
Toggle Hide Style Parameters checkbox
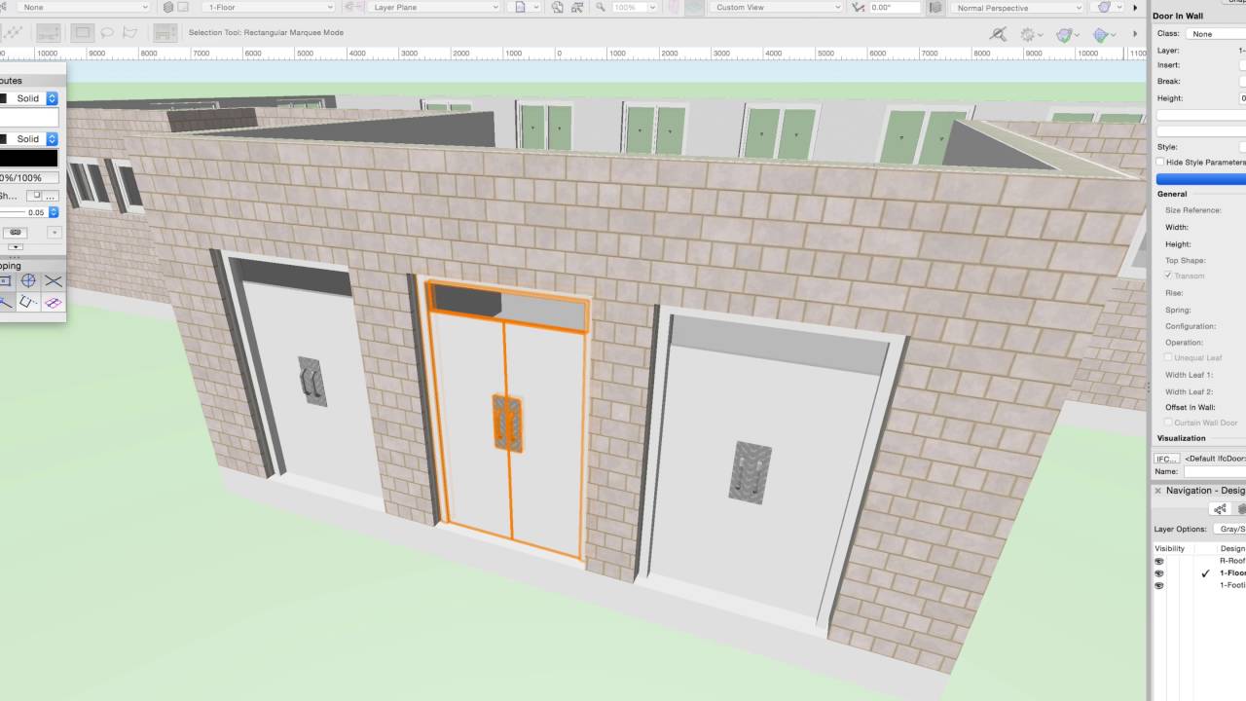coord(1161,162)
